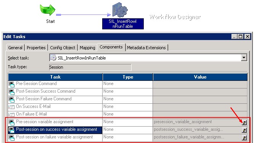Open the postsession_failure_variable_assignm edit pencil button

coord(244,138)
